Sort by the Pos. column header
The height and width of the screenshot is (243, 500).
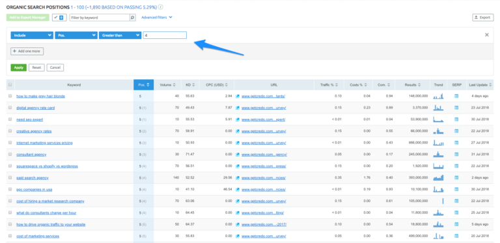click(143, 85)
